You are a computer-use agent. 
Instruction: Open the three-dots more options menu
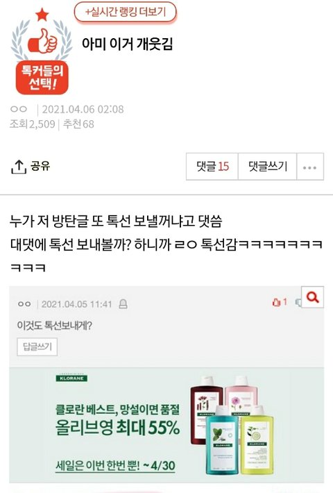(x=309, y=167)
